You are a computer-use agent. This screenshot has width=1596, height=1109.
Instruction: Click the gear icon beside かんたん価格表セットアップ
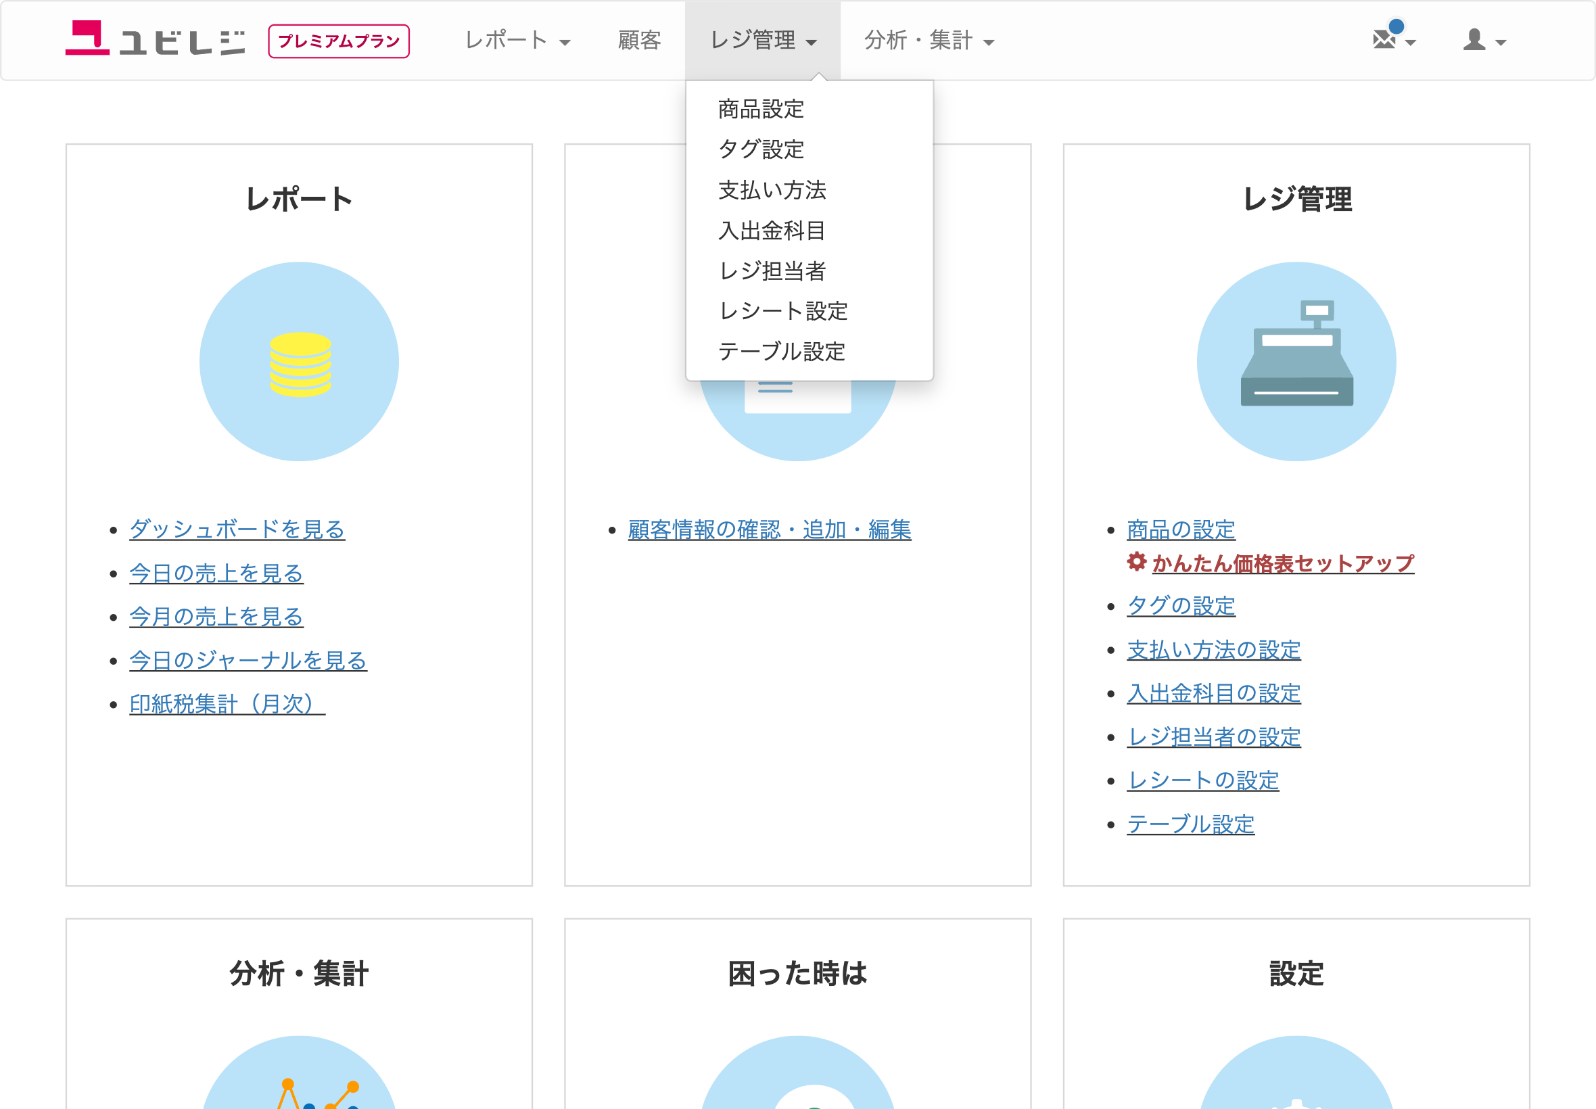[x=1137, y=561]
